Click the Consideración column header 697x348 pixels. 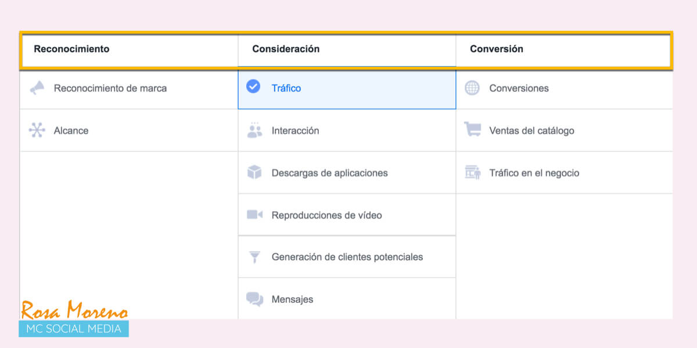click(x=286, y=49)
